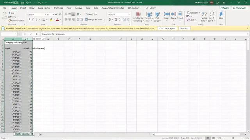Viewport: 250px width, 140px height.
Task: Click the Orientation text angle icon
Action: [x=78, y=14]
